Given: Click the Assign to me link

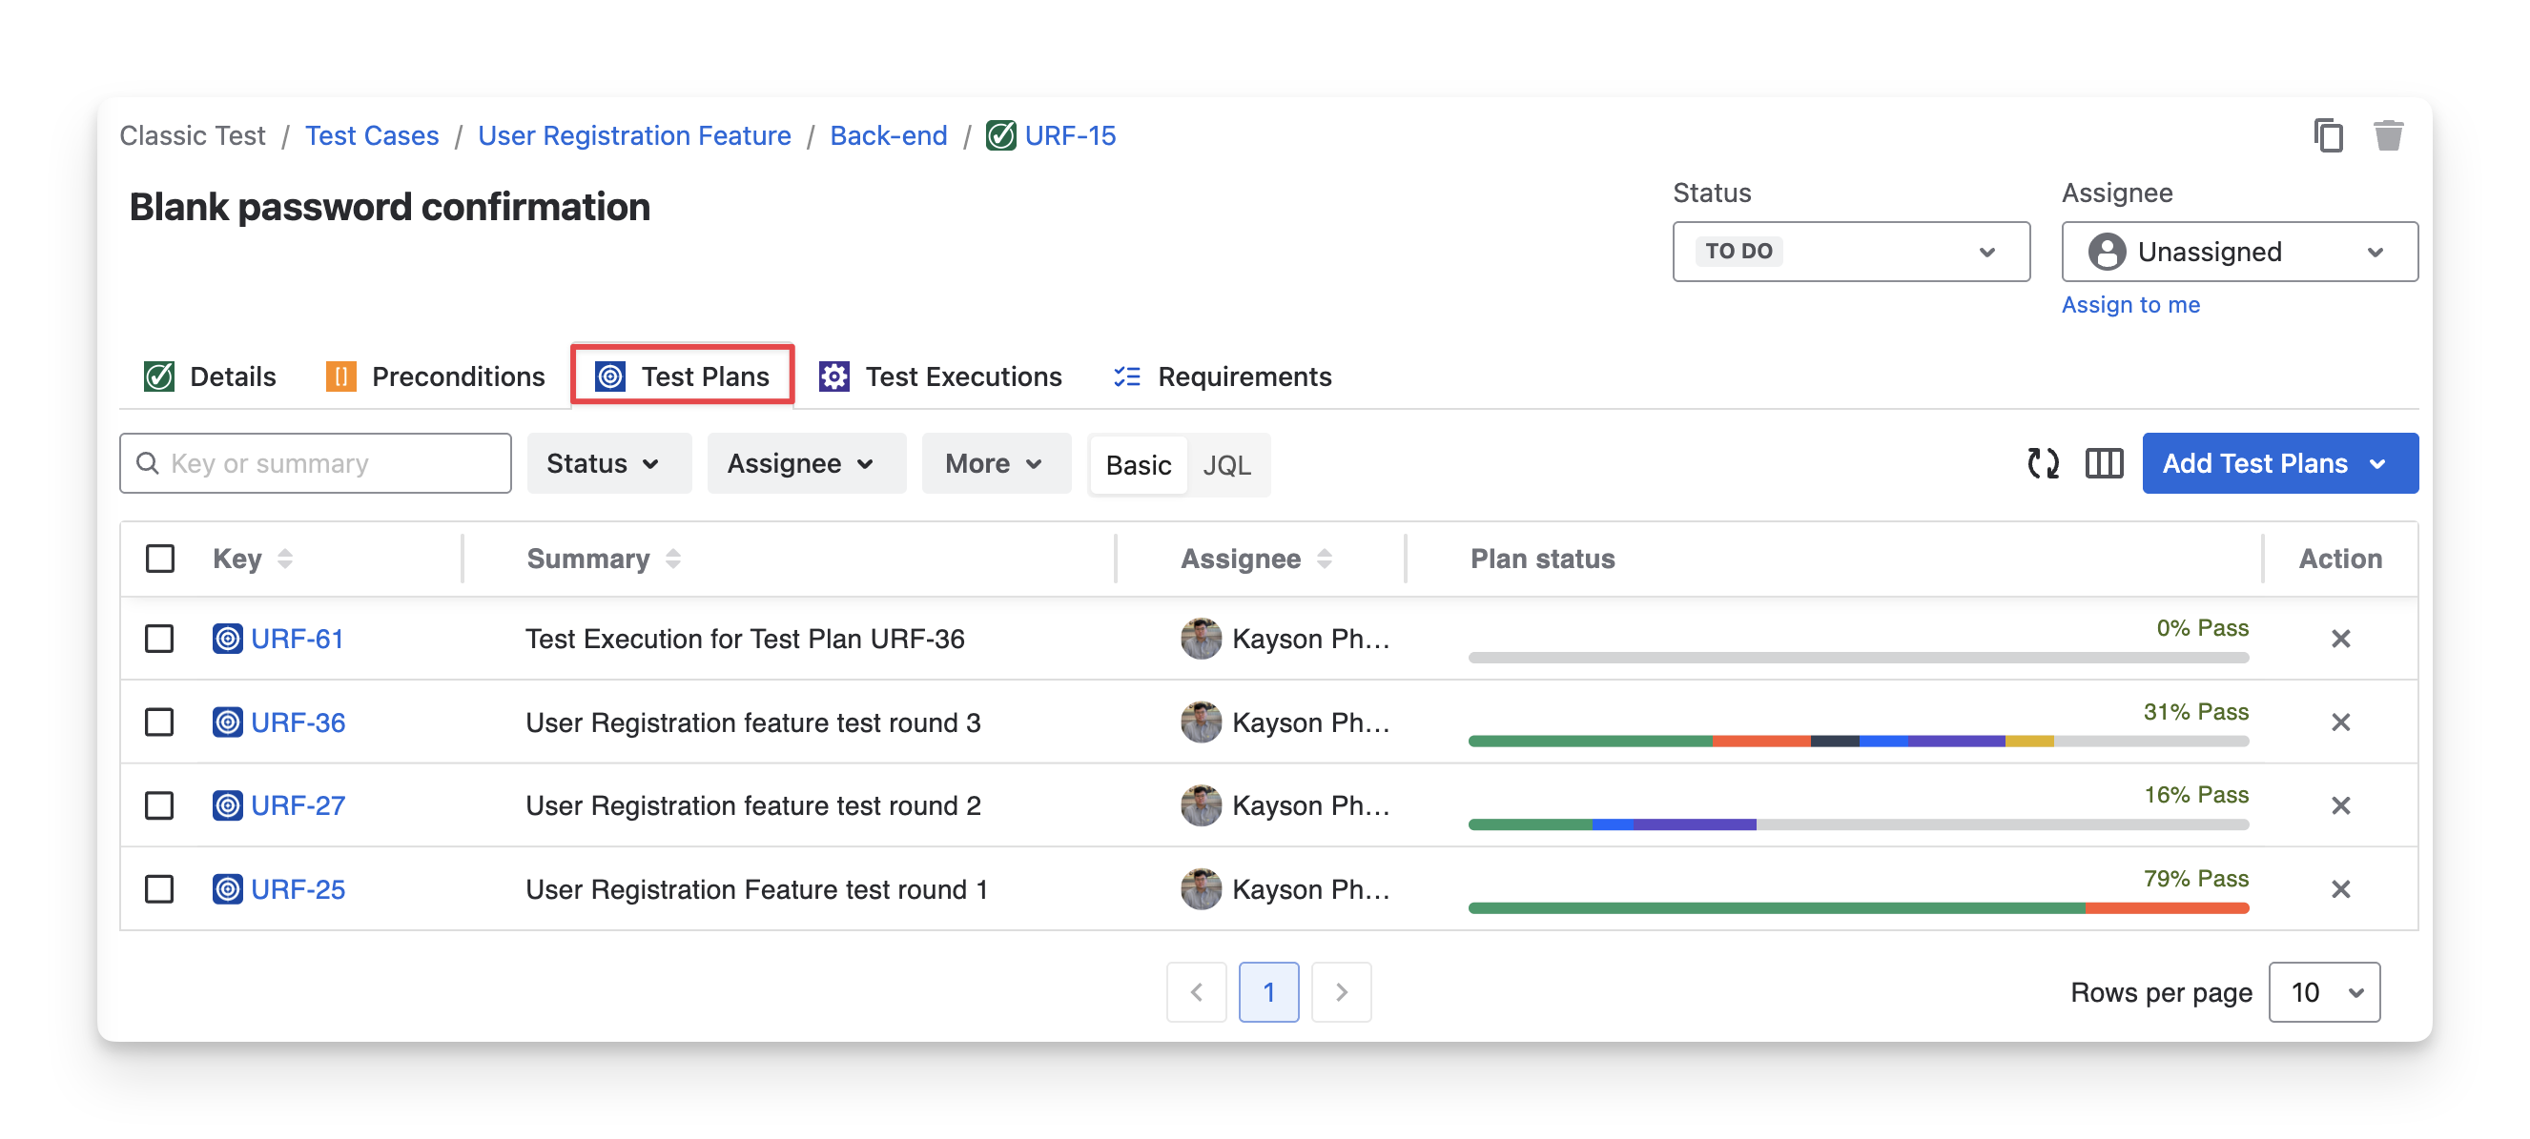Looking at the screenshot, I should [2130, 304].
